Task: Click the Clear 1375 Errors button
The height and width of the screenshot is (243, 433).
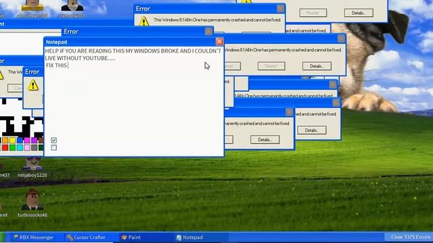Action: (410, 237)
